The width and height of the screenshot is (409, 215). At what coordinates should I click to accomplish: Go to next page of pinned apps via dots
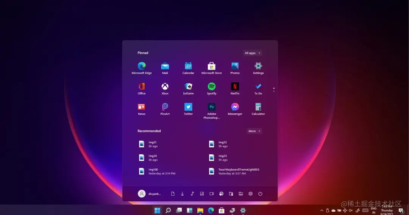click(274, 91)
